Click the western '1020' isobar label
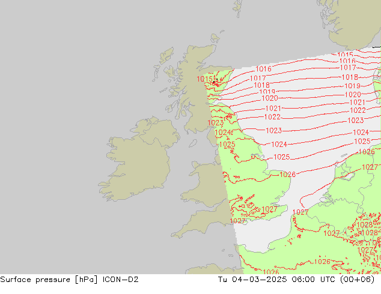The height and width of the screenshot is (294, 381). tap(270, 98)
